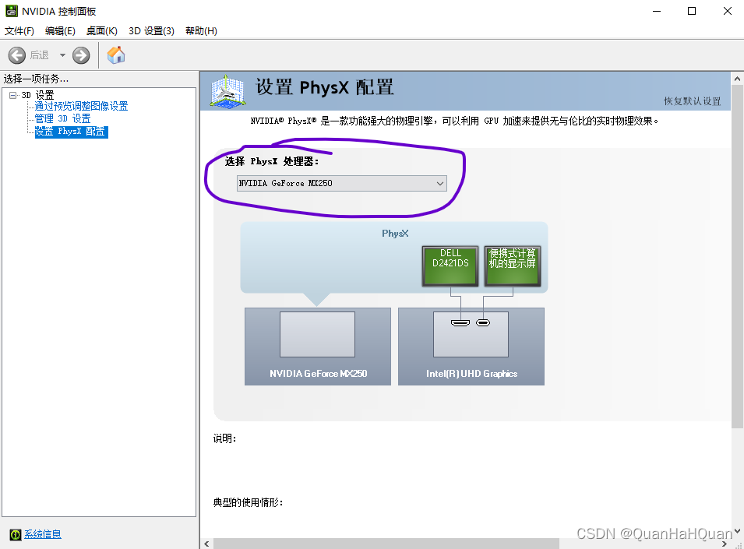Click the NVIDIA GeForce MX250 GPU block

(318, 347)
